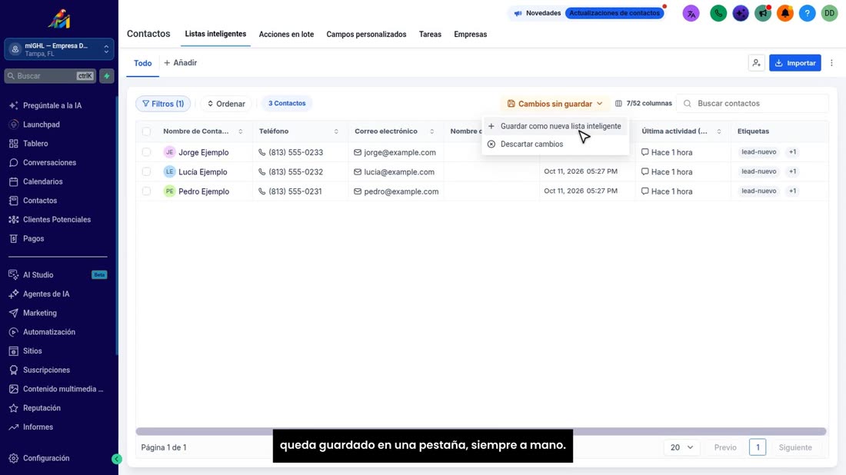Image resolution: width=846 pixels, height=475 pixels.
Task: Switch to Empresas tab
Action: (471, 35)
